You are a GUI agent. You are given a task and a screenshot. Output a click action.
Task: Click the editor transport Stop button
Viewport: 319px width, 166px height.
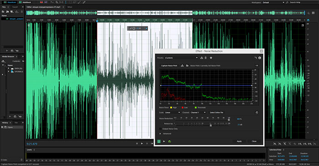coord(137,144)
